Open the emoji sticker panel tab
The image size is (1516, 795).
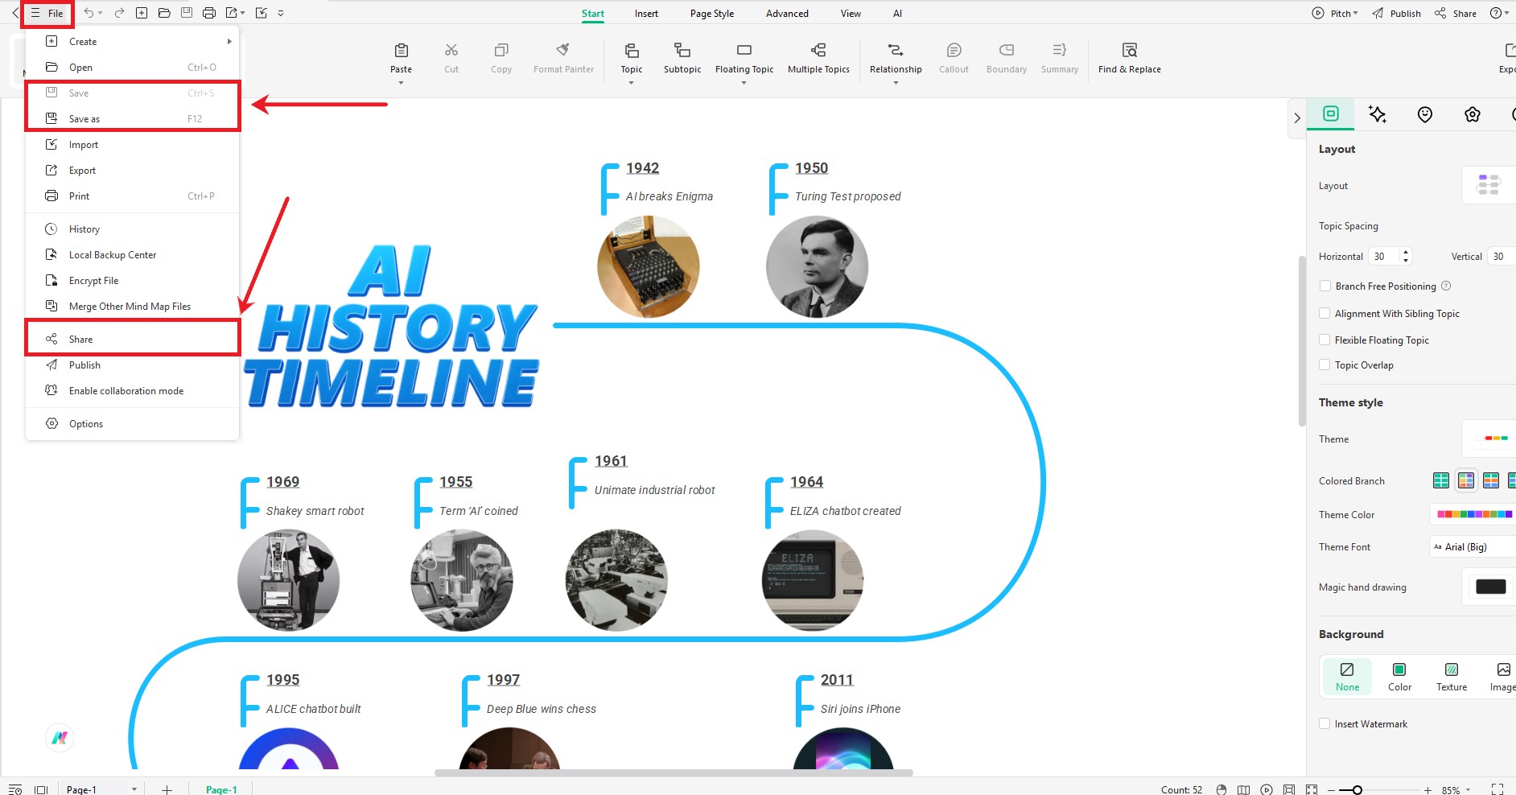(1425, 114)
